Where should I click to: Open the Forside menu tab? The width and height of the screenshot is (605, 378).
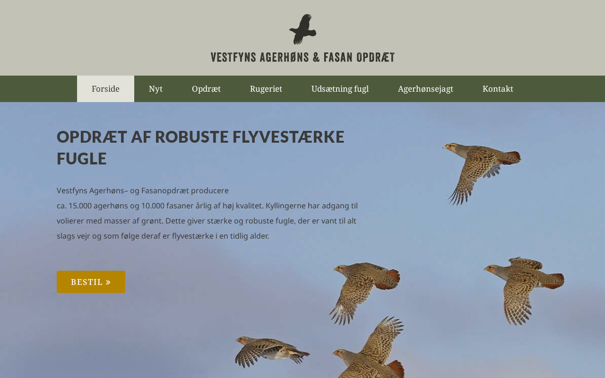pos(105,89)
